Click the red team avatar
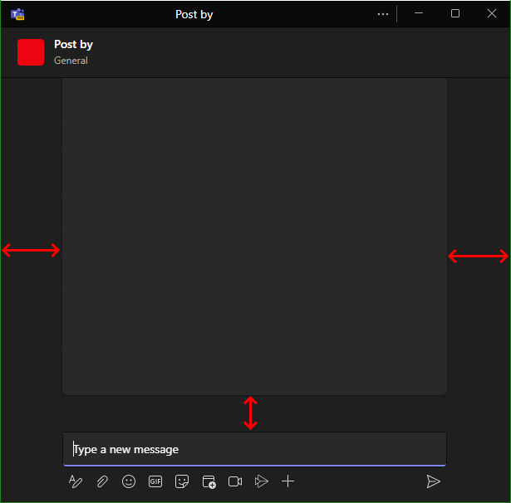 31,52
